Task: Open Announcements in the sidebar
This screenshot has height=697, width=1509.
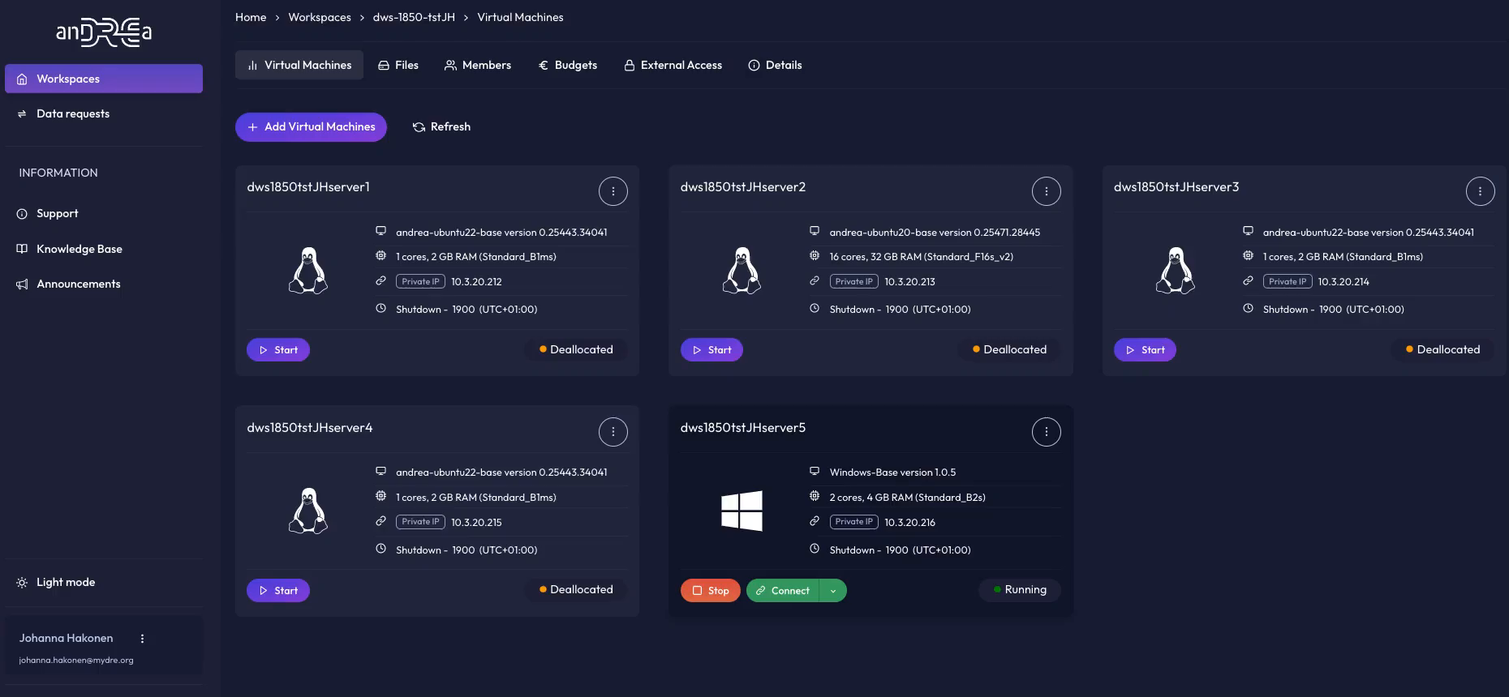Action: coord(104,284)
